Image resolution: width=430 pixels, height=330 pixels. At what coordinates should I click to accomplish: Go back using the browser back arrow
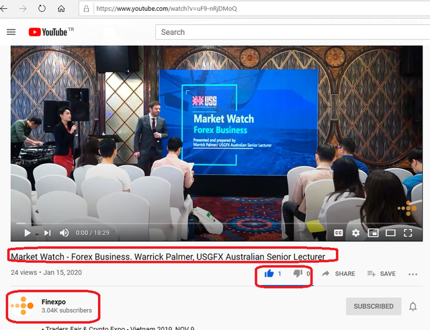[4, 9]
